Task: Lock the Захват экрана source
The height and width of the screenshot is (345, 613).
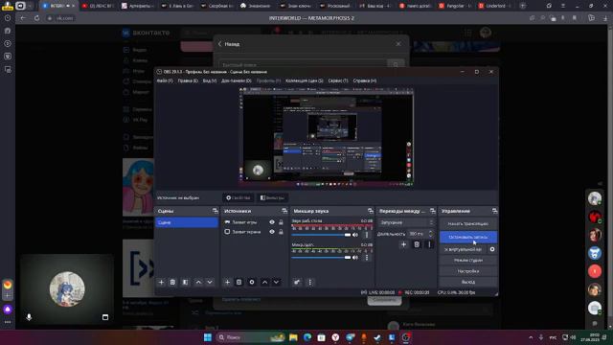Action: pyautogui.click(x=281, y=232)
